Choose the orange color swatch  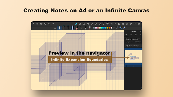coord(109,28)
